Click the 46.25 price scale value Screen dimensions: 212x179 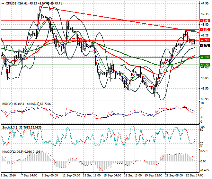tap(205, 35)
